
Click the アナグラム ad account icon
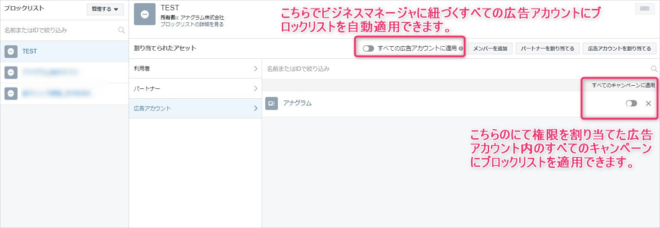(x=272, y=103)
